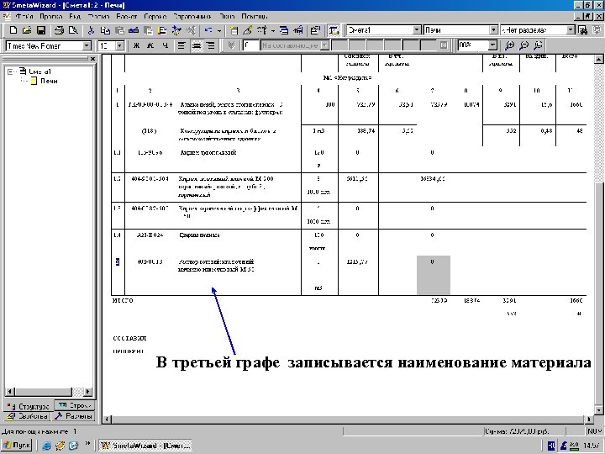The width and height of the screenshot is (605, 454).
Task: Print the estimate with printer icon
Action: (59, 30)
